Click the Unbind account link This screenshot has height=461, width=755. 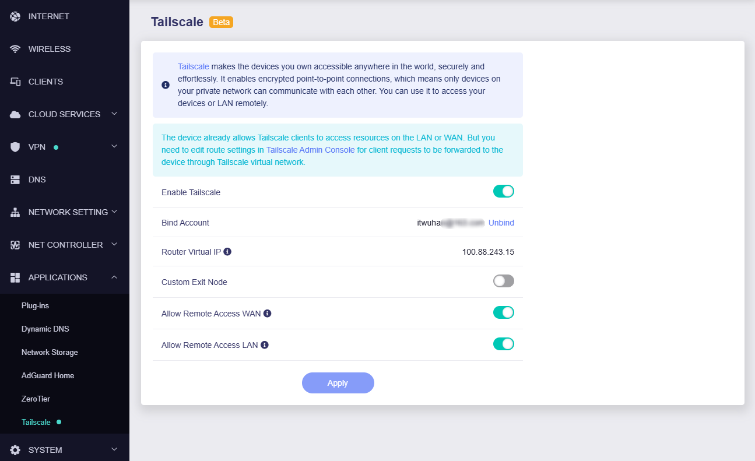point(501,223)
